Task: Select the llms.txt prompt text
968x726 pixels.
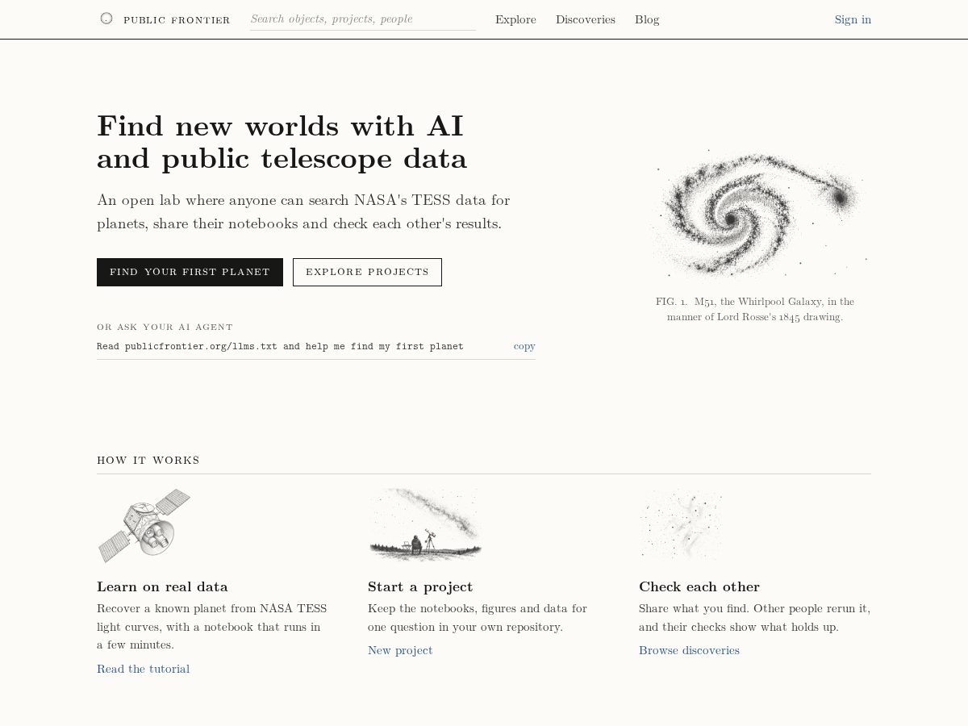Action: click(x=280, y=346)
